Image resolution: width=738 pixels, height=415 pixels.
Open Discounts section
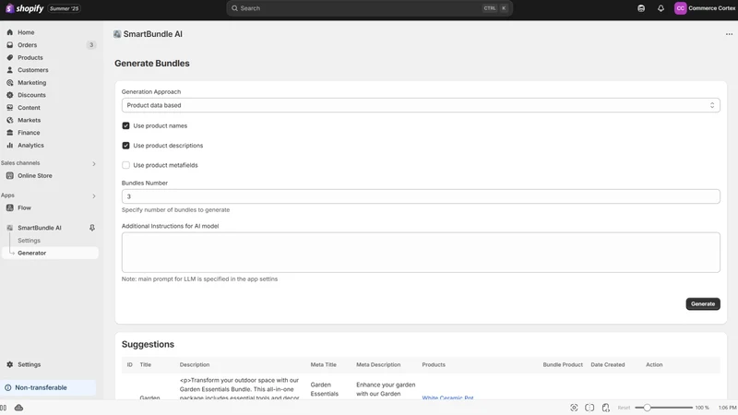31,95
